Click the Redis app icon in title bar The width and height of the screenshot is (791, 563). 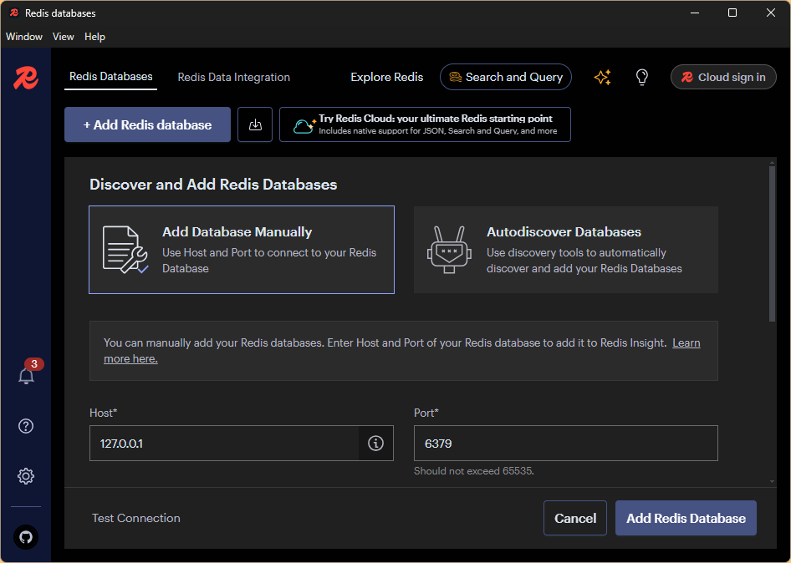[x=14, y=13]
